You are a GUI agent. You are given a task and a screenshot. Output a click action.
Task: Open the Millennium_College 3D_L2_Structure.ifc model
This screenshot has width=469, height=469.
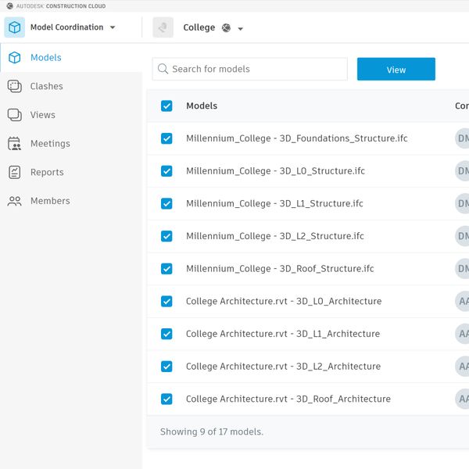click(x=274, y=236)
